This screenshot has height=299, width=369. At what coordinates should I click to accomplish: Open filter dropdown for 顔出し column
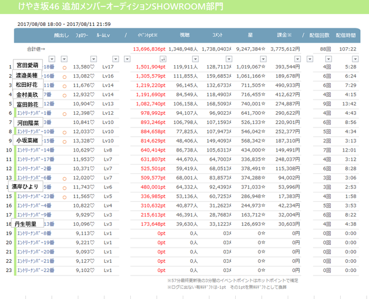click(64, 59)
